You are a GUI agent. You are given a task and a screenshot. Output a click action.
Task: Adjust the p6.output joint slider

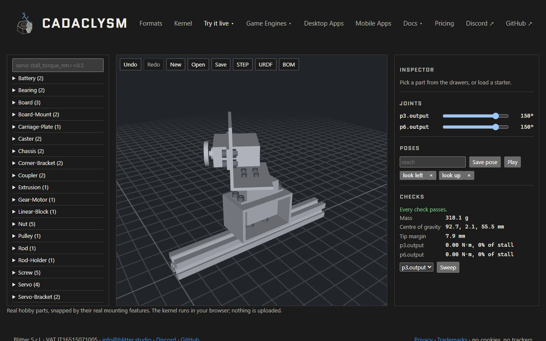tap(476, 127)
